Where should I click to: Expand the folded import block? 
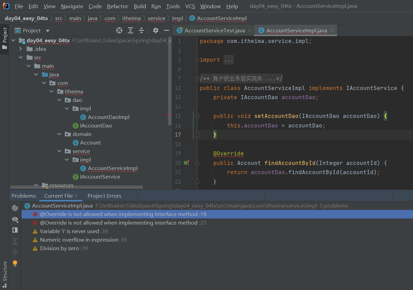click(x=197, y=60)
